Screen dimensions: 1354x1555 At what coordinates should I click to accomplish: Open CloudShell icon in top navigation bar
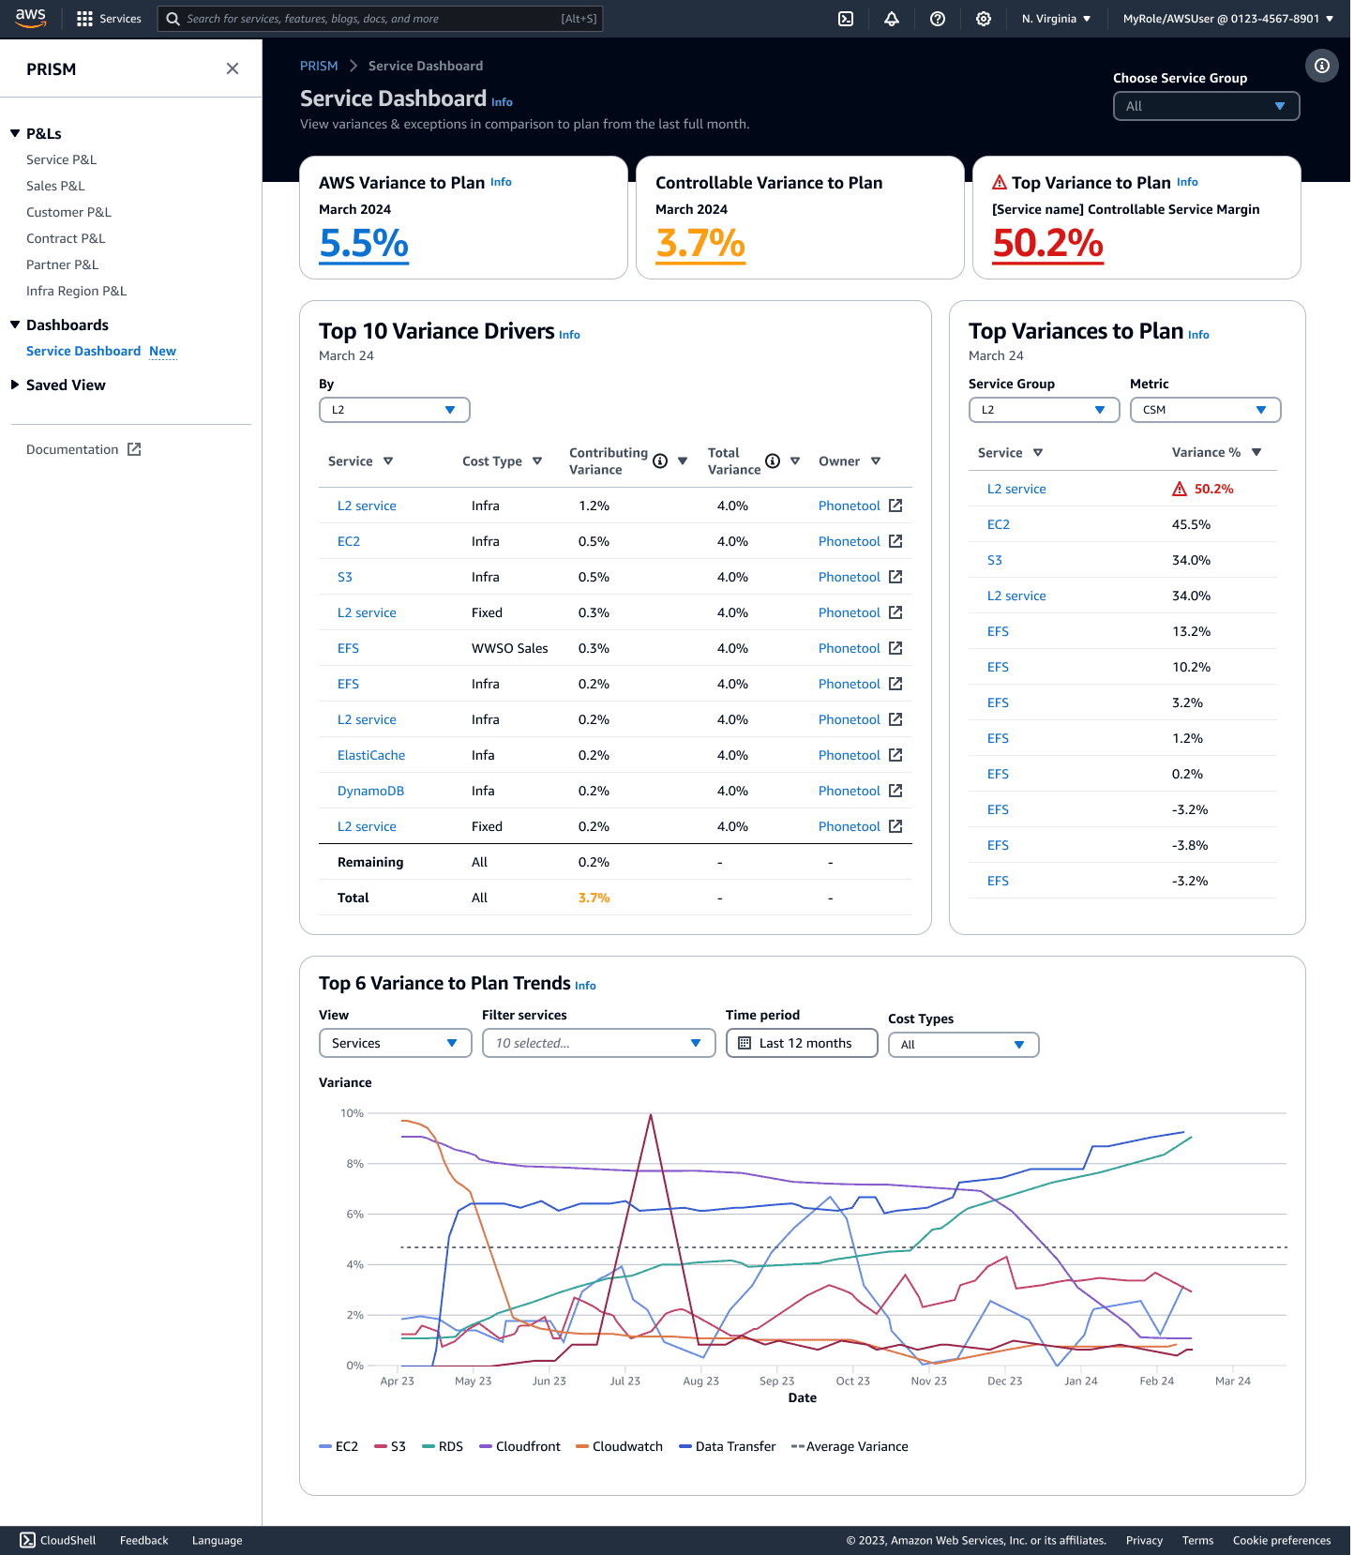click(x=846, y=19)
